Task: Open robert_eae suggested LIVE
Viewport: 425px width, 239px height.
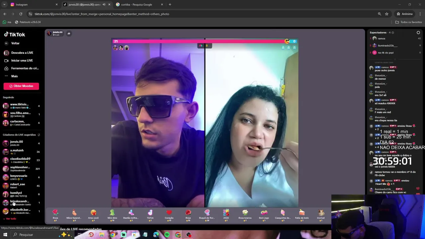Action: (21, 186)
